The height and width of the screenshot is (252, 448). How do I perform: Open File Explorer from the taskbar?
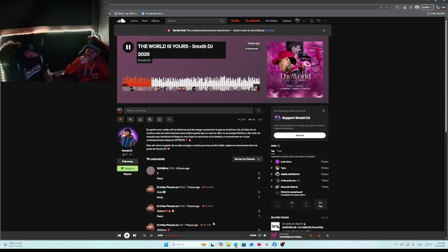pyautogui.click(x=228, y=245)
